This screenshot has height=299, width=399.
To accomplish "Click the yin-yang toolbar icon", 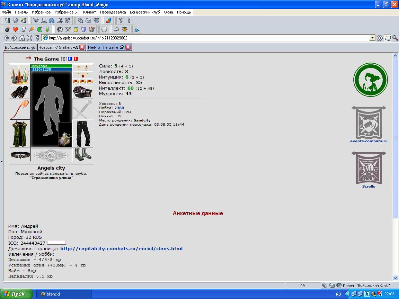I will [60, 29].
